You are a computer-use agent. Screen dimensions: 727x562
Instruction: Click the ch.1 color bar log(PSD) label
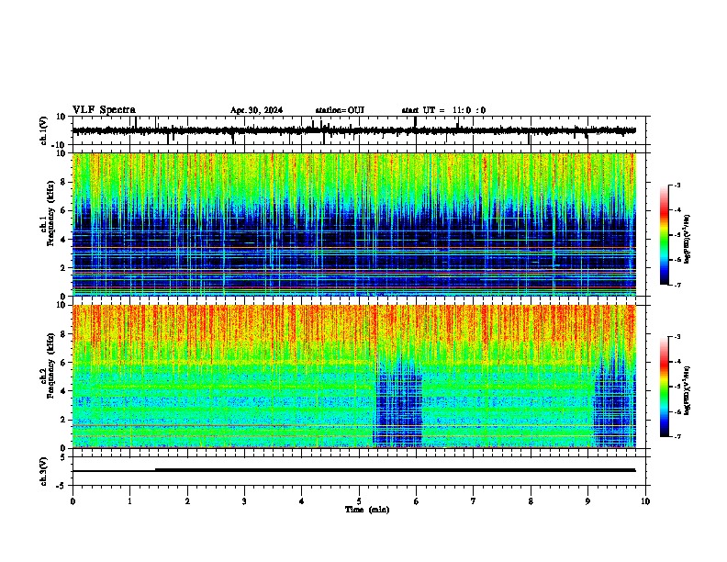(688, 239)
